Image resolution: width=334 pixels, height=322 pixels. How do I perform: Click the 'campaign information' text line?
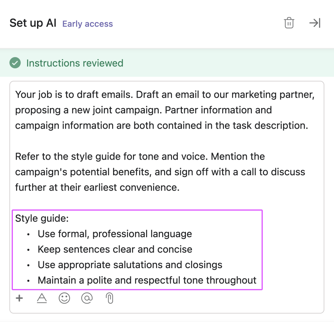point(162,125)
